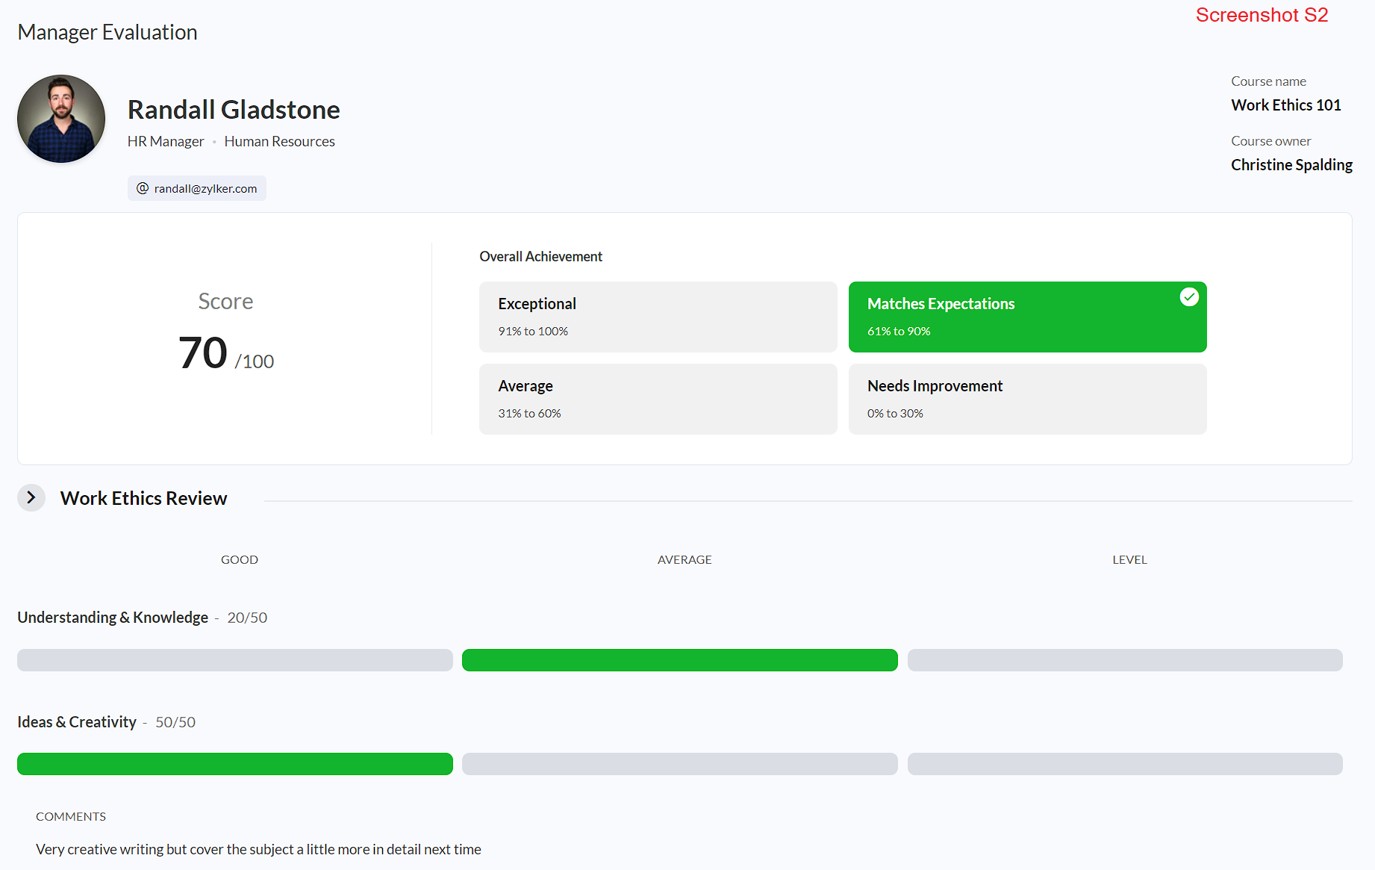Open Randall Gladstone's profile photo
The height and width of the screenshot is (870, 1375).
click(61, 119)
